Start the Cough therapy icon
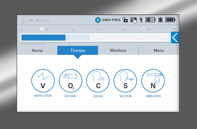The height and width of the screenshot is (129, 197). pos(98,81)
